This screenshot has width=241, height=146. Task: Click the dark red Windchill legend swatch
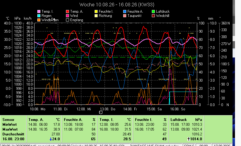153,16
